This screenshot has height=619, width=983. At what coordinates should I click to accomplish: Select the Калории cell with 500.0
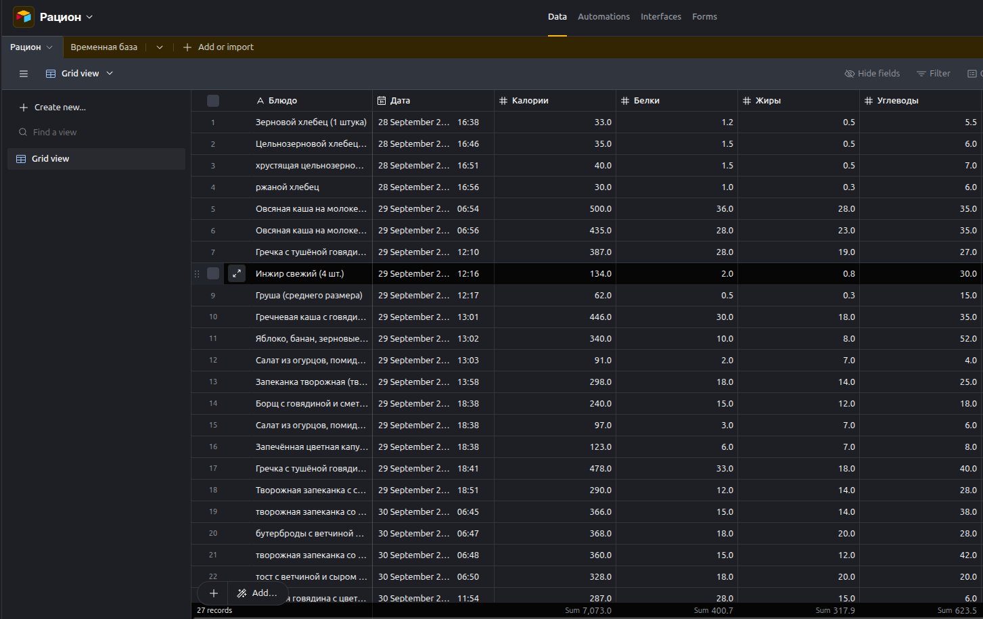coord(555,209)
